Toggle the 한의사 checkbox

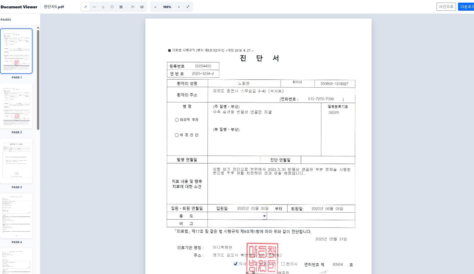[283, 264]
